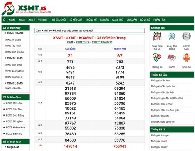195x151 pixels.
Task: Open Thống kê loto gan link
Action: tap(160, 135)
